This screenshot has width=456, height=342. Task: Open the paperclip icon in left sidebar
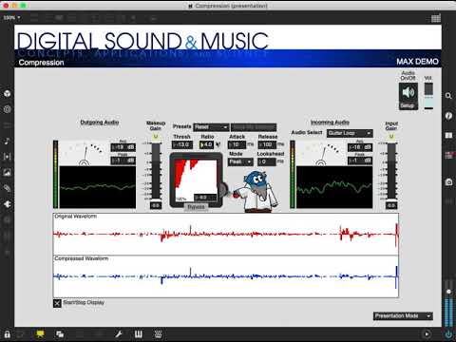[x=7, y=188]
